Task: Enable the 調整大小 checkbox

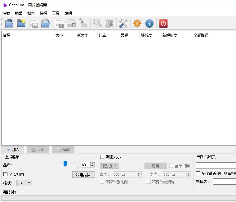Action: point(102,157)
